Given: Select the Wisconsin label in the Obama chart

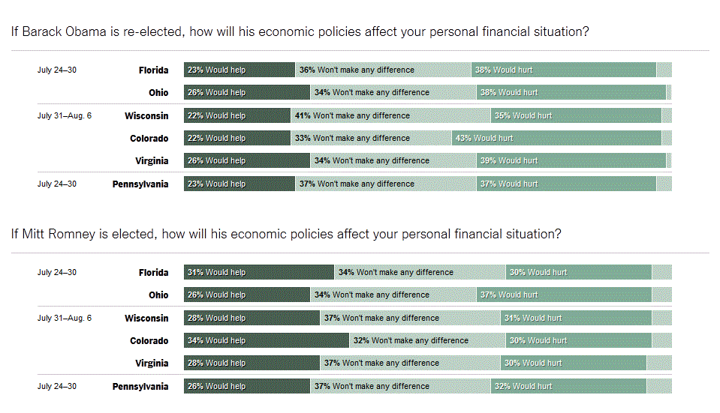Looking at the screenshot, I should [146, 116].
